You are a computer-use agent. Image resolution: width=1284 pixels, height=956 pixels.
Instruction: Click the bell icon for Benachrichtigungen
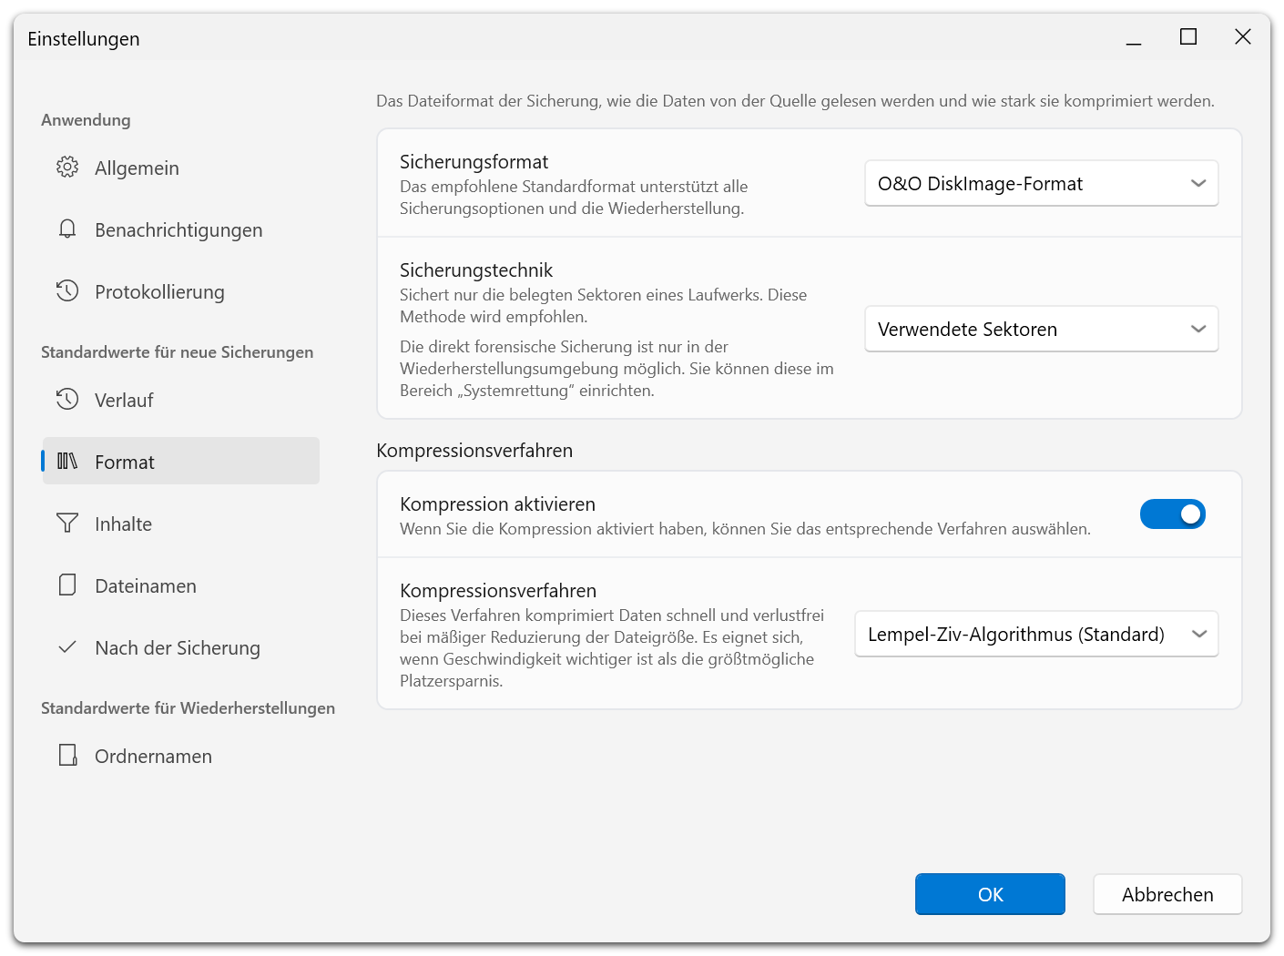[67, 229]
